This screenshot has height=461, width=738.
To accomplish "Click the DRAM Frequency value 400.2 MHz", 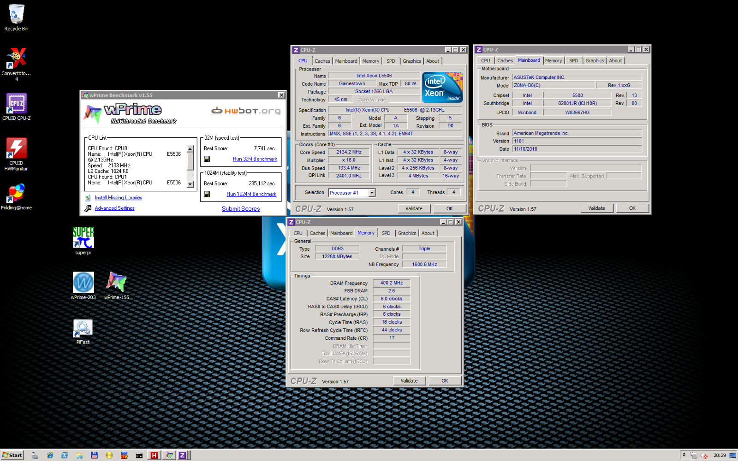I will click(392, 283).
